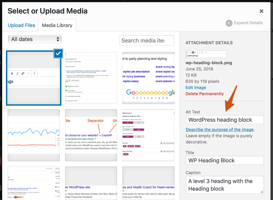
Task: Click into the Alt Text field
Action: point(225,120)
